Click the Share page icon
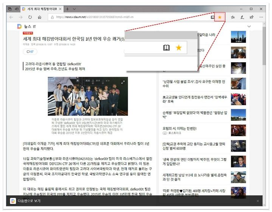272x212 pixels. pyautogui.click(x=252, y=17)
